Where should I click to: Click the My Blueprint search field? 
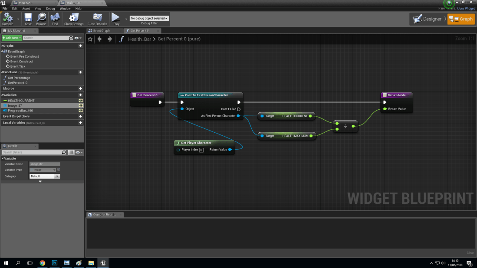click(x=43, y=38)
